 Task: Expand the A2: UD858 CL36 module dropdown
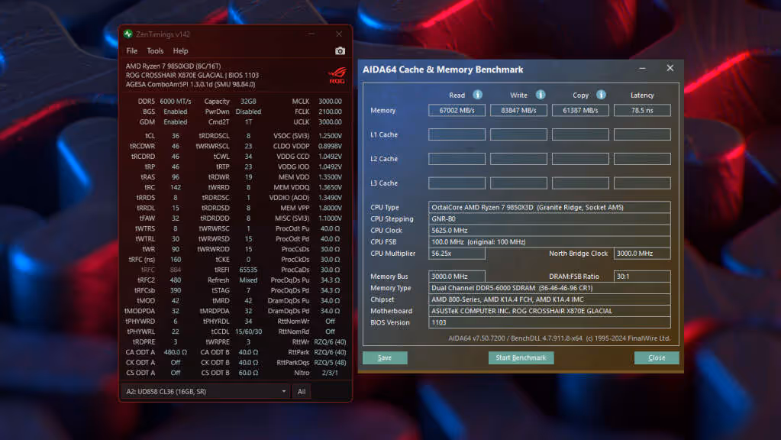tap(205, 392)
